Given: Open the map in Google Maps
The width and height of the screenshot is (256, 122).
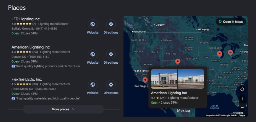Looking at the screenshot, I should click(231, 22).
